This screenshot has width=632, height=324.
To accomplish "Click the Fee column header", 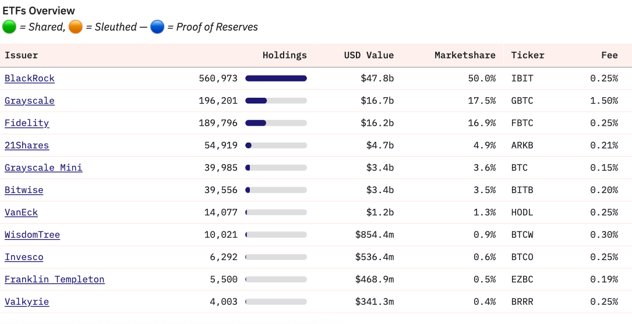I will [x=609, y=55].
